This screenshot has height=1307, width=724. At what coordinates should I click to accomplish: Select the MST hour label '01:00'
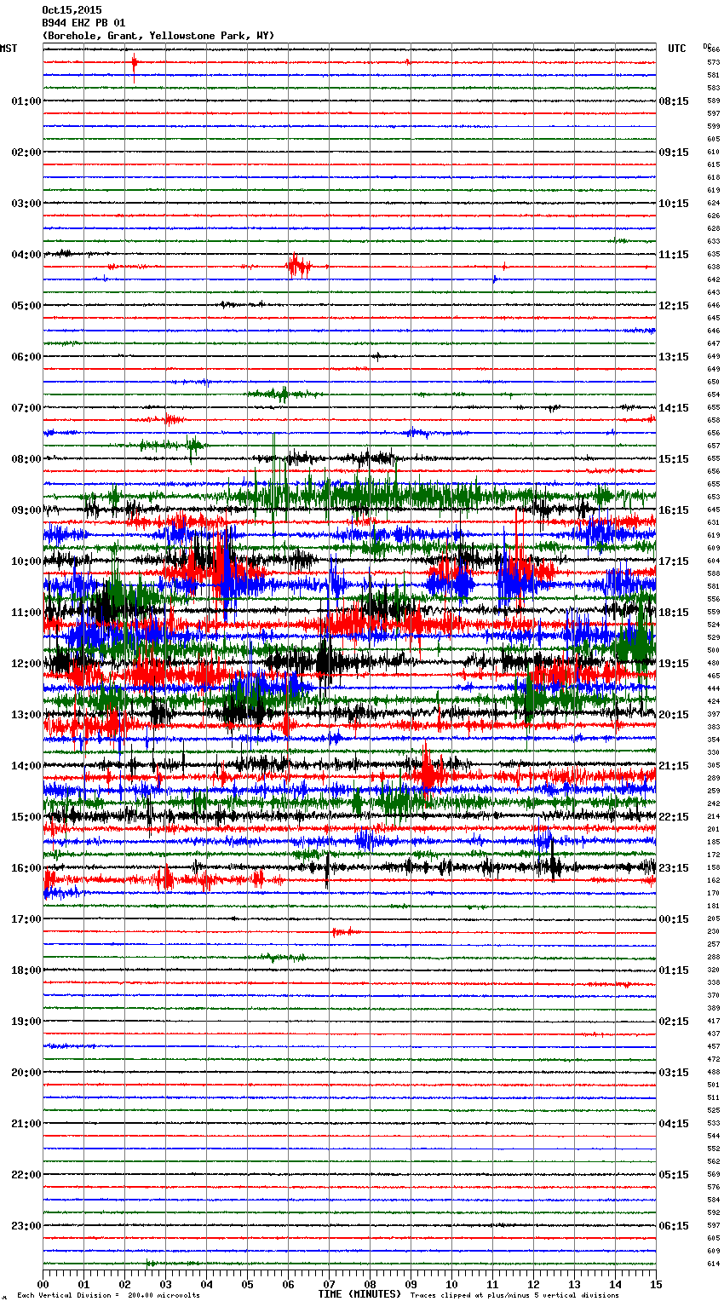[x=26, y=101]
